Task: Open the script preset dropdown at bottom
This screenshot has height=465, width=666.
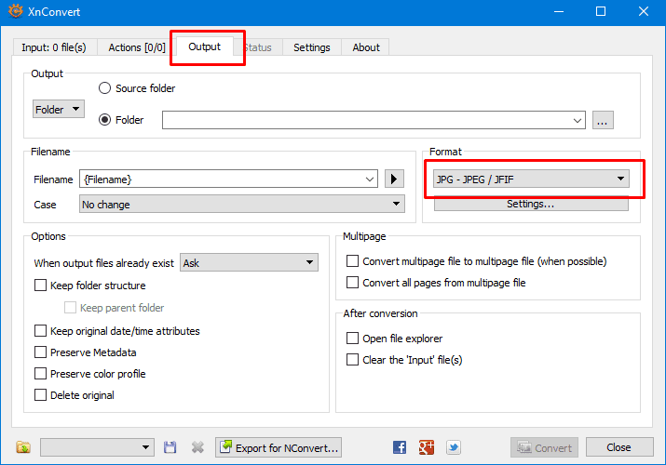Action: (x=97, y=447)
